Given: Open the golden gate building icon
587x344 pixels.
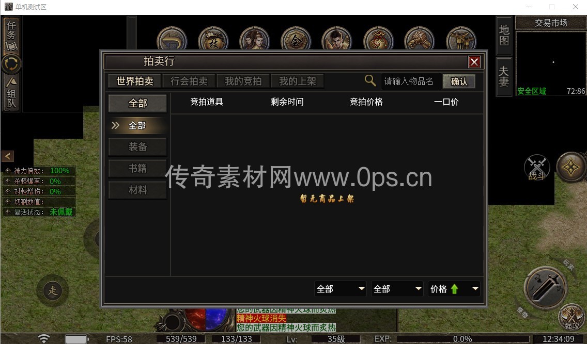Looking at the screenshot, I should point(461,39).
